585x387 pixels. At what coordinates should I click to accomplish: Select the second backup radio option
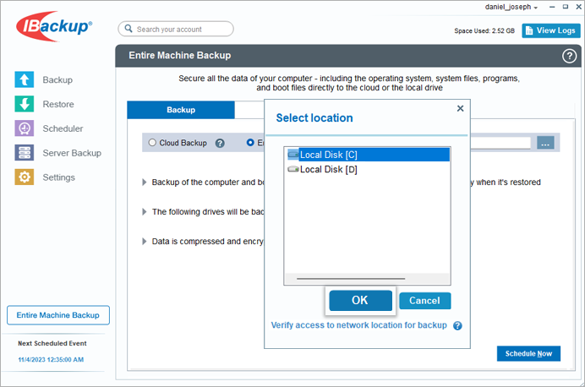[x=250, y=143]
